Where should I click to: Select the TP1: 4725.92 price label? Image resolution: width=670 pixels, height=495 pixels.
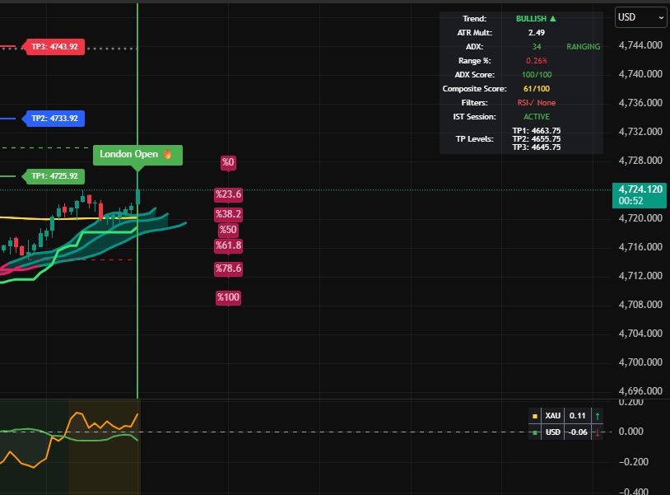(54, 176)
